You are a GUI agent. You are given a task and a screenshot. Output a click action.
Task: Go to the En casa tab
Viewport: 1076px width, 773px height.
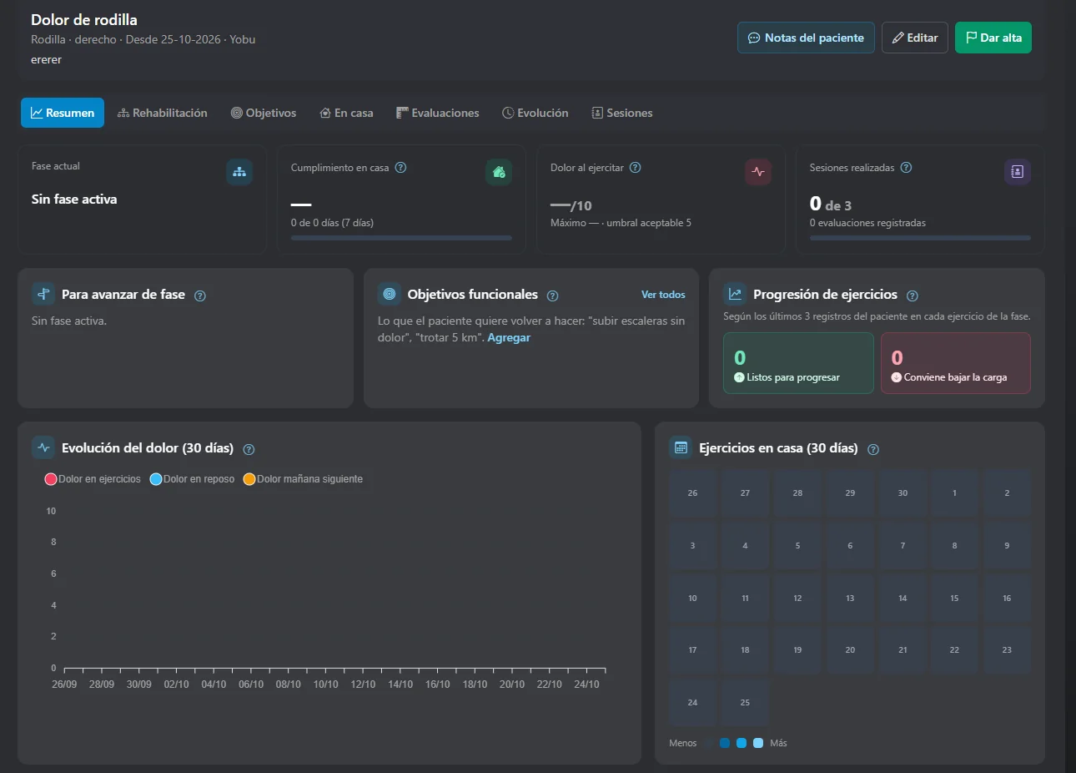(x=346, y=113)
